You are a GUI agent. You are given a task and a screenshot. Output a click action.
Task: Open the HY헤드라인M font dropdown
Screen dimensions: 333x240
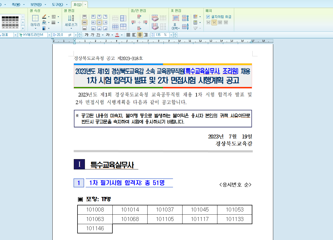(49, 35)
